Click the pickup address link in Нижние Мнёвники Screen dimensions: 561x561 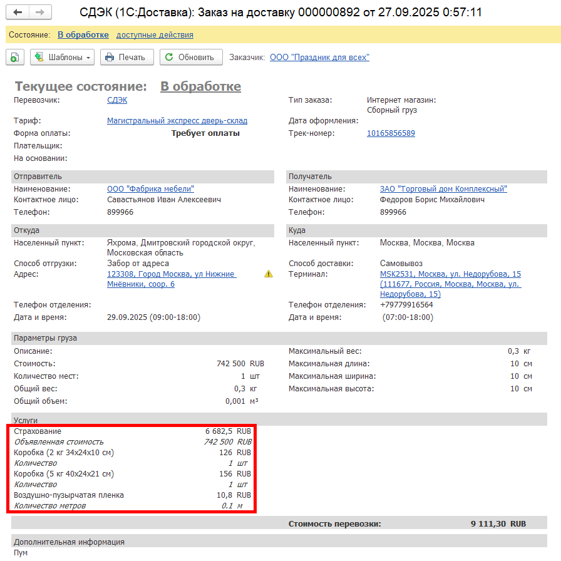point(171,279)
